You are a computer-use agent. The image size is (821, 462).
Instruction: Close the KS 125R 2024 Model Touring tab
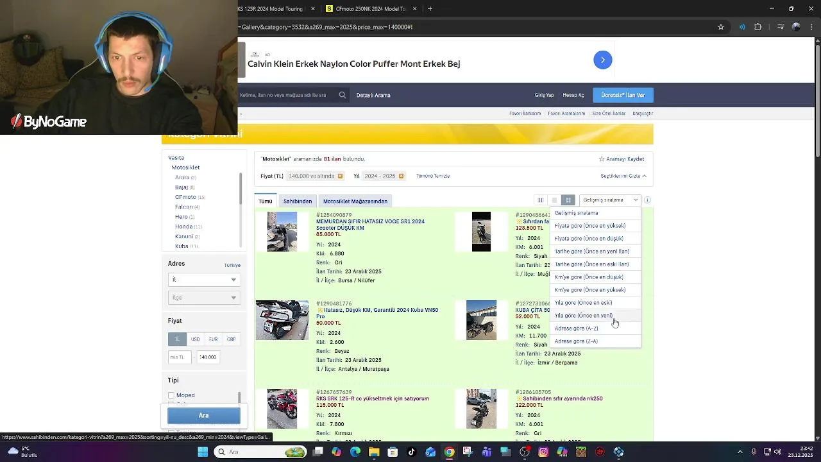(313, 9)
